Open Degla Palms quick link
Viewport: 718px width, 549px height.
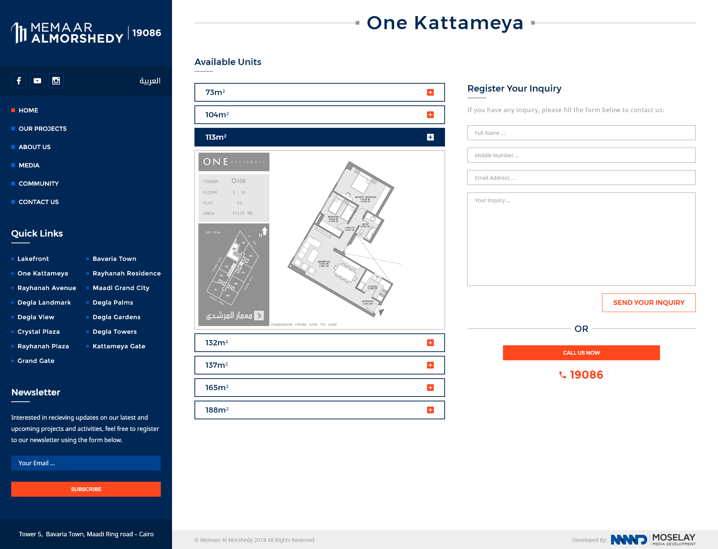tap(113, 302)
